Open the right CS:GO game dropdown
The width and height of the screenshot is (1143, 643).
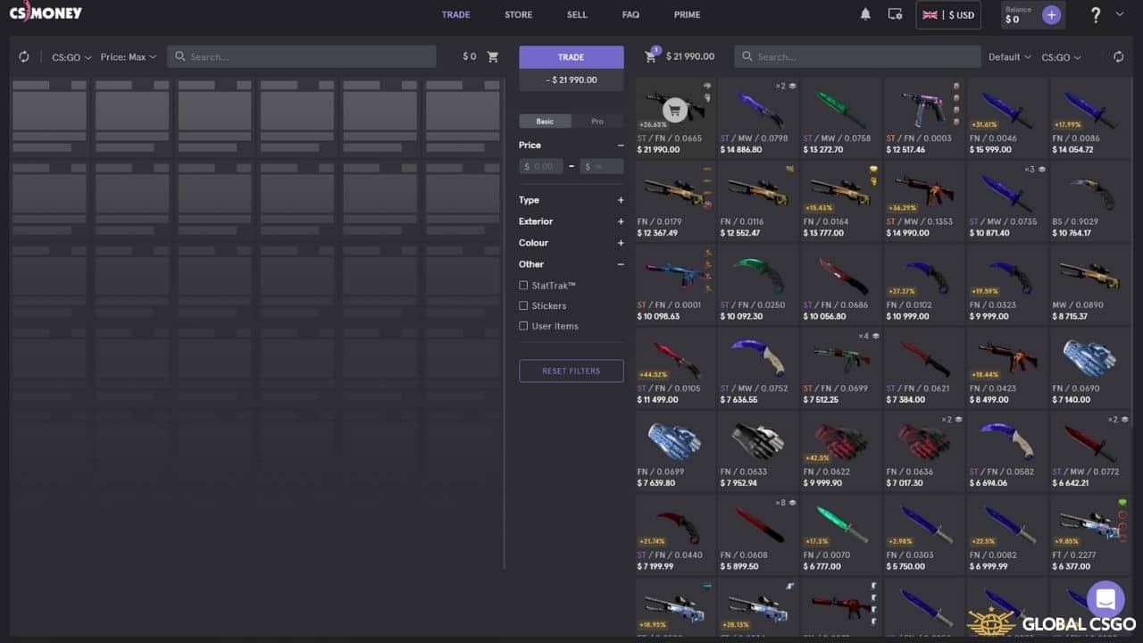click(1062, 57)
